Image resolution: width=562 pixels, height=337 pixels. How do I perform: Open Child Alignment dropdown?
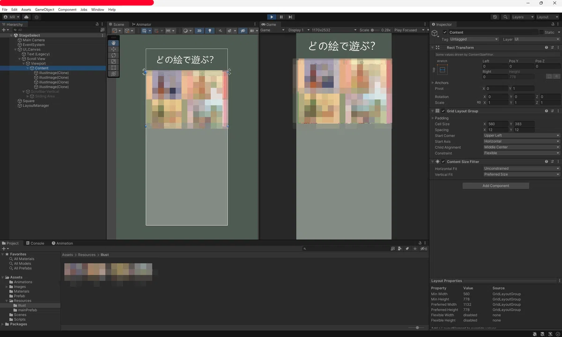pyautogui.click(x=522, y=147)
